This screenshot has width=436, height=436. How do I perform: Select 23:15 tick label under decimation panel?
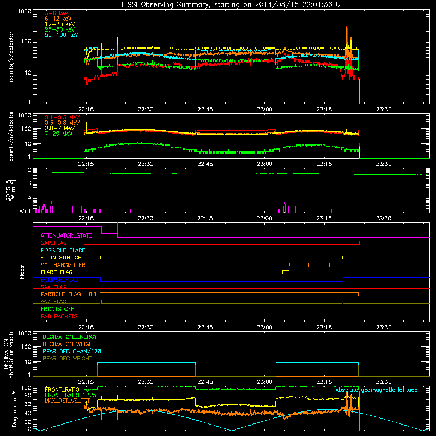click(324, 382)
